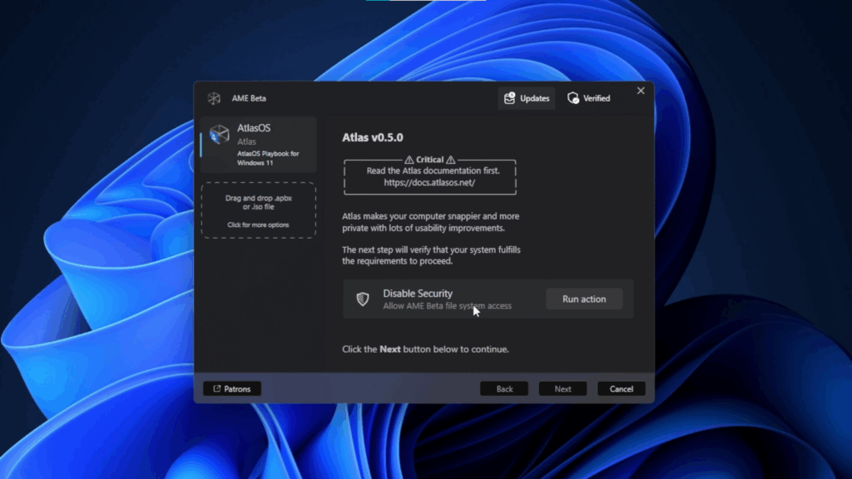
Task: Click the Disable Security shield icon
Action: click(364, 299)
